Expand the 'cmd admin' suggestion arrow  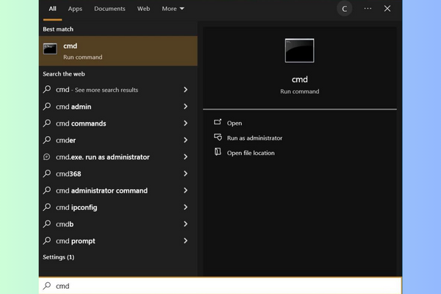click(185, 107)
